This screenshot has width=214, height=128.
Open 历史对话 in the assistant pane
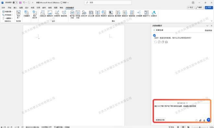pyautogui.click(x=208, y=30)
